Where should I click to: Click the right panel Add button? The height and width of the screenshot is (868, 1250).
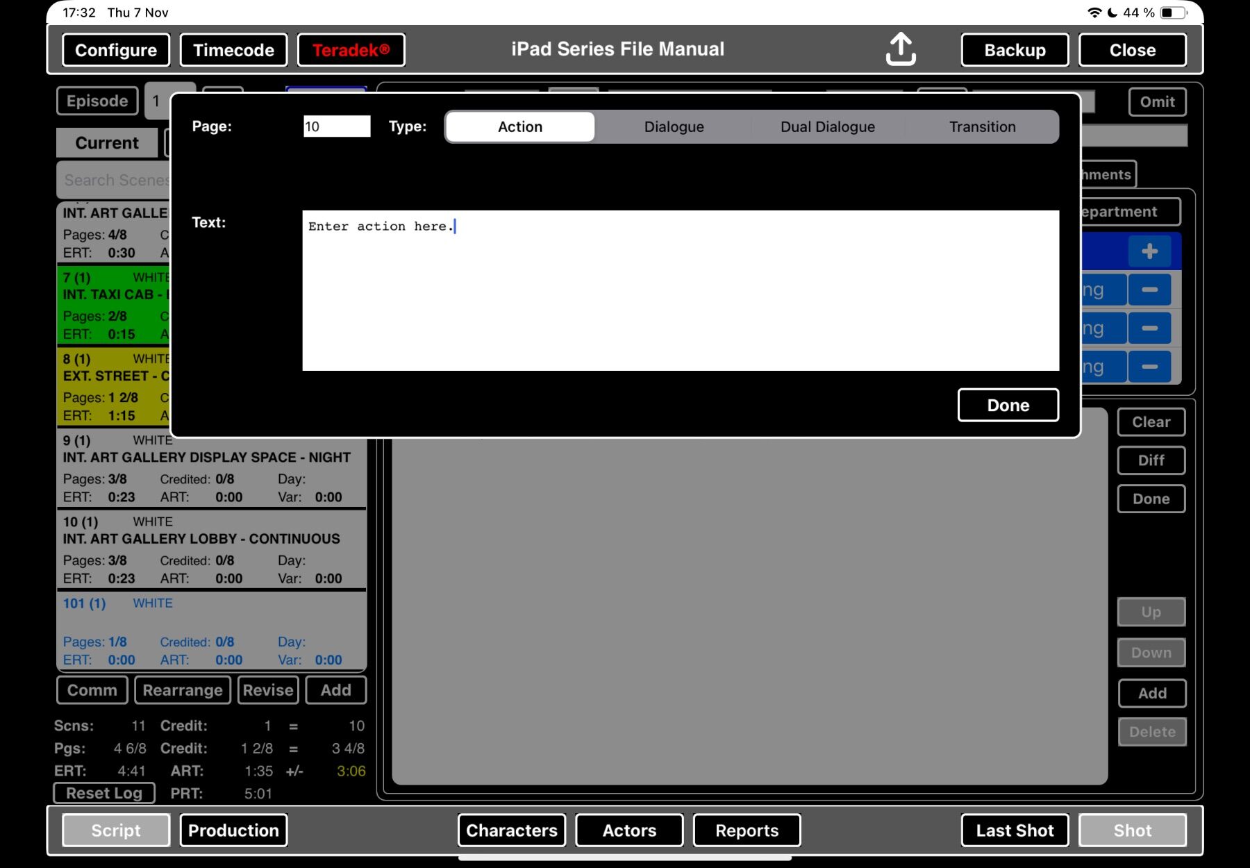(x=1152, y=692)
